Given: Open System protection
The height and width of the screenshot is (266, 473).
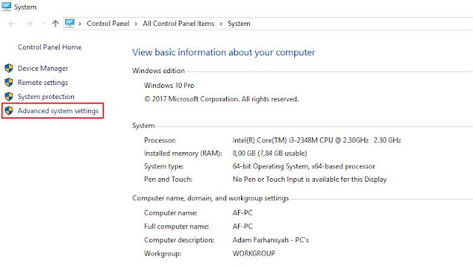Looking at the screenshot, I should click(x=46, y=97).
